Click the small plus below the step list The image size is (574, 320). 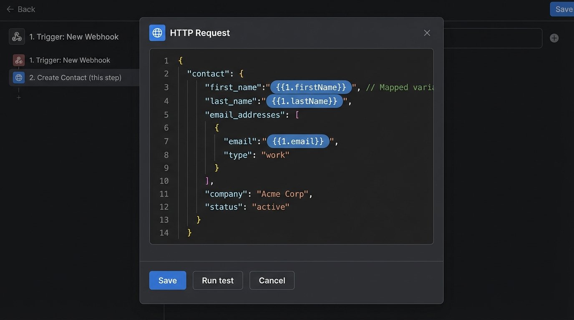(18, 97)
